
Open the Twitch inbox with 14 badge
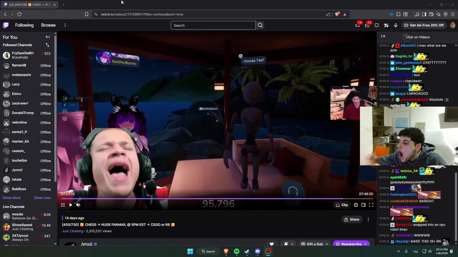(357, 25)
